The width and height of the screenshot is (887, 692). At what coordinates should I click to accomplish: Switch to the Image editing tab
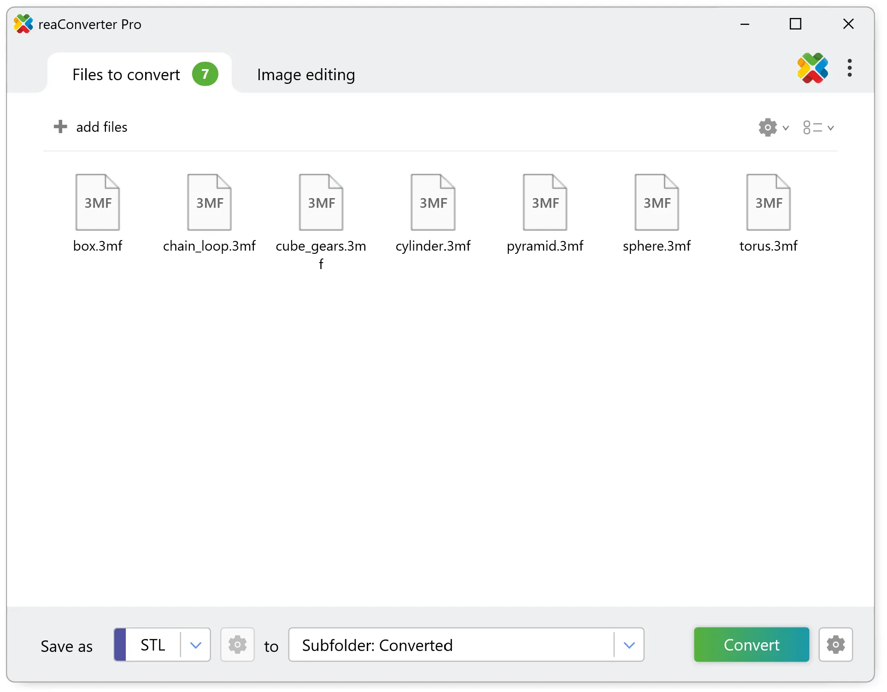306,74
